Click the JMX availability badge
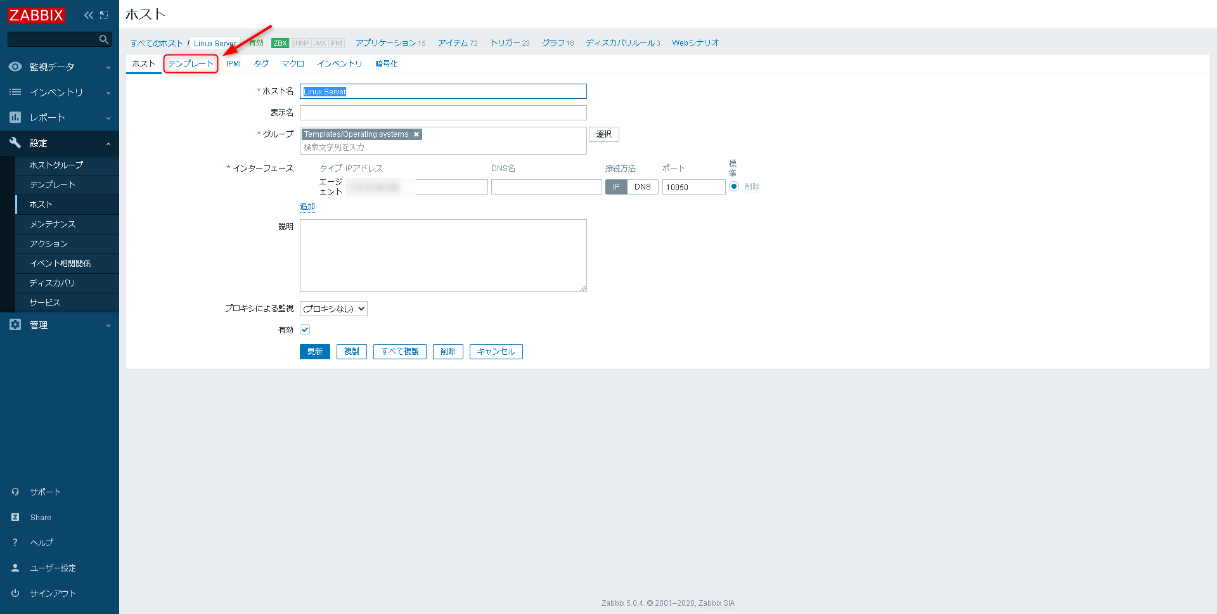Image resolution: width=1217 pixels, height=614 pixels. point(319,43)
